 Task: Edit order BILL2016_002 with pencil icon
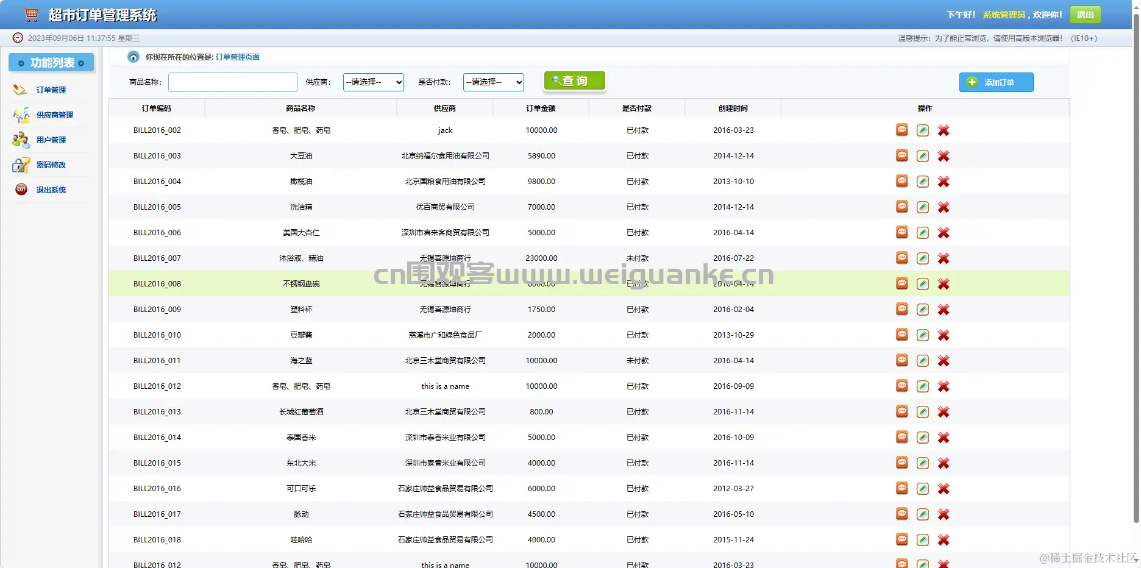point(923,130)
